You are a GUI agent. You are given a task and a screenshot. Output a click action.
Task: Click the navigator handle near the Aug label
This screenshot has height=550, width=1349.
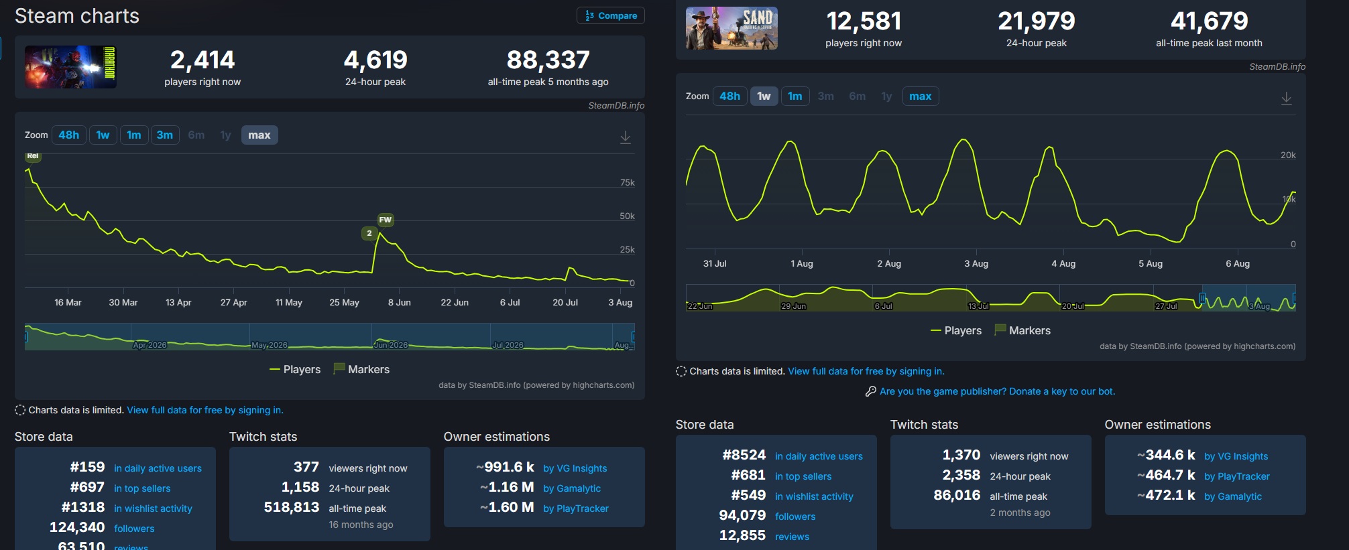pyautogui.click(x=633, y=337)
